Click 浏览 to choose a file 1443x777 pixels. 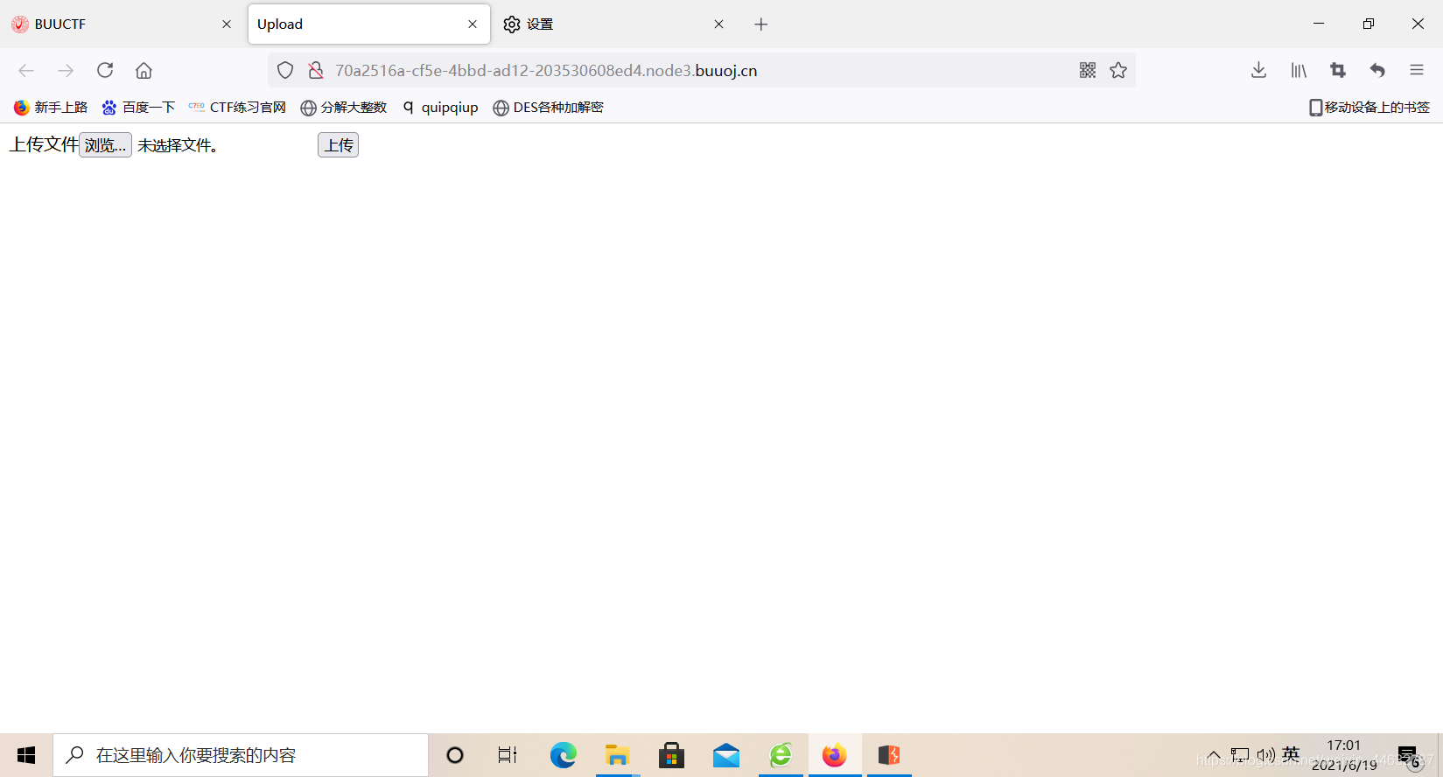point(105,145)
